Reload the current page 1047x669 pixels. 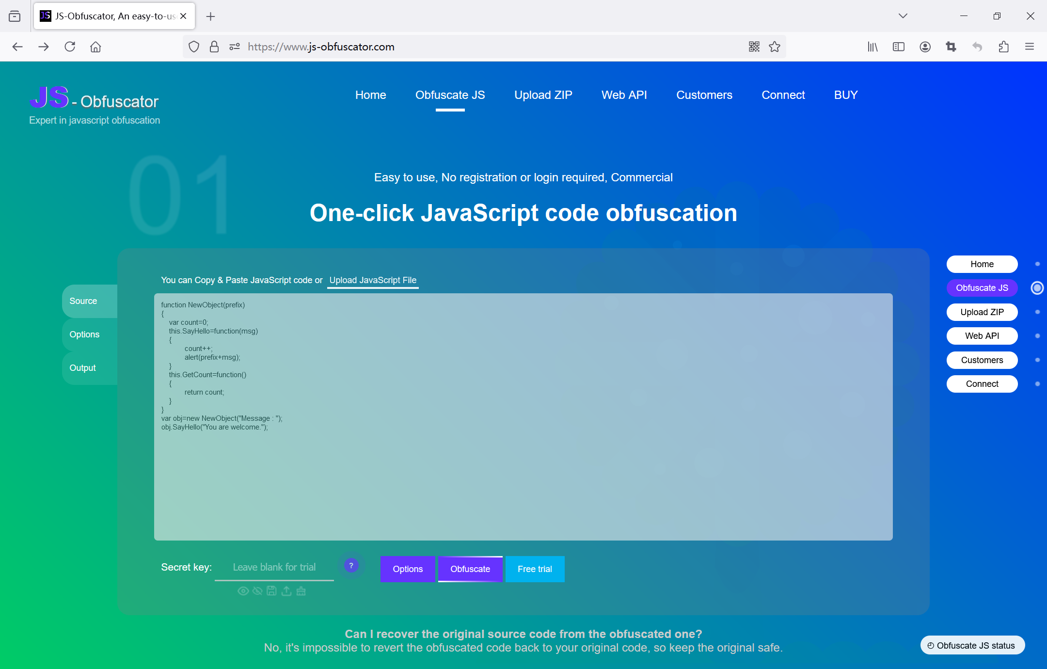pyautogui.click(x=70, y=47)
